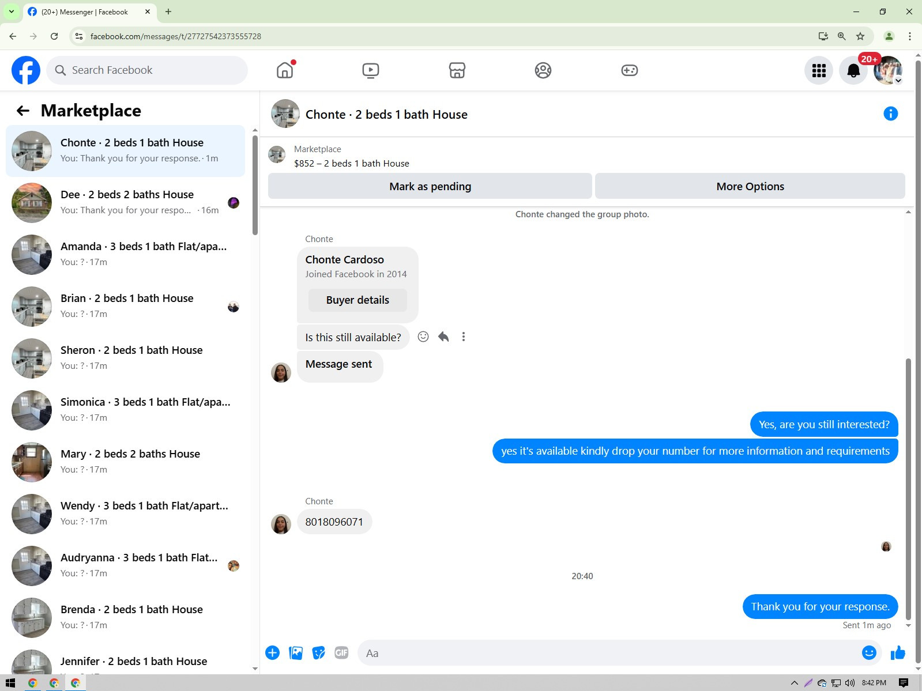Open the Marketplace storefront icon
This screenshot has width=922, height=691.
(457, 70)
